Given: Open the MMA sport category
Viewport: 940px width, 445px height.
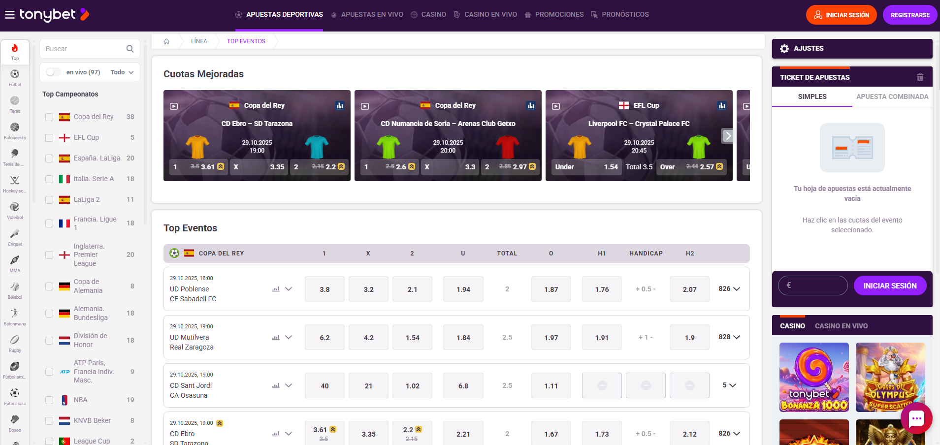Looking at the screenshot, I should (x=15, y=264).
